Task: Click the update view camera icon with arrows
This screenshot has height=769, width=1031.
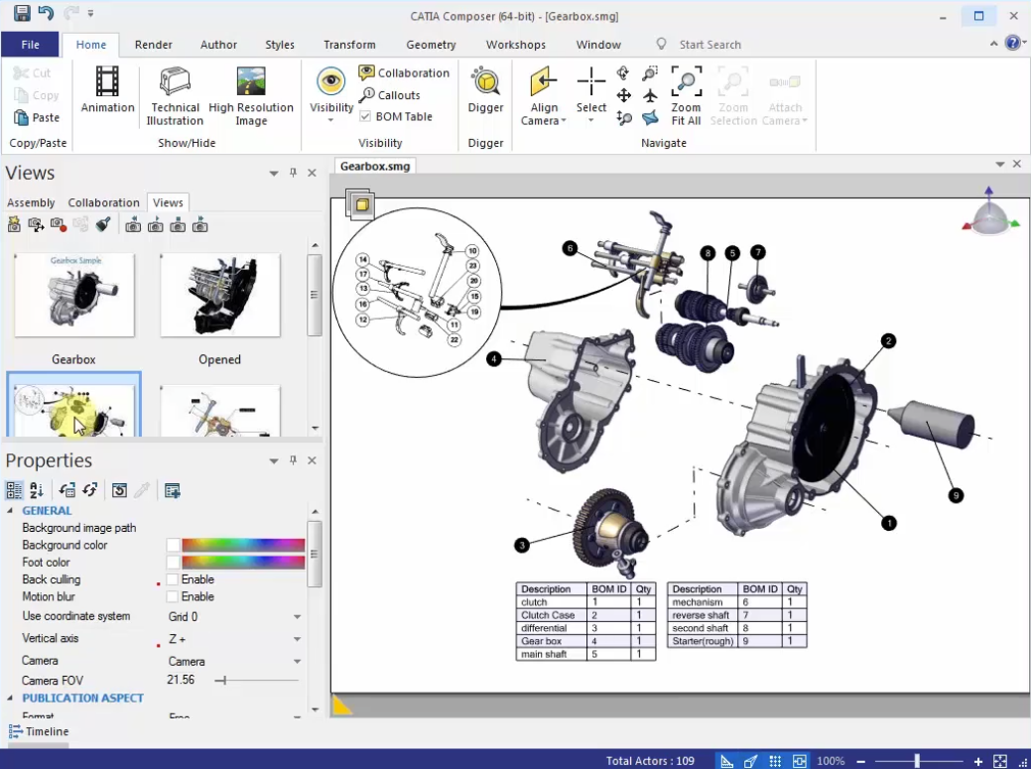Action: 36,225
